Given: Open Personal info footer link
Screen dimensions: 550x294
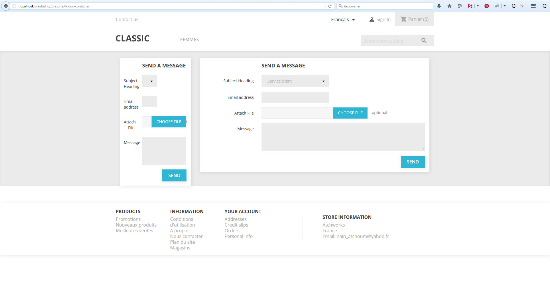Looking at the screenshot, I should [239, 236].
